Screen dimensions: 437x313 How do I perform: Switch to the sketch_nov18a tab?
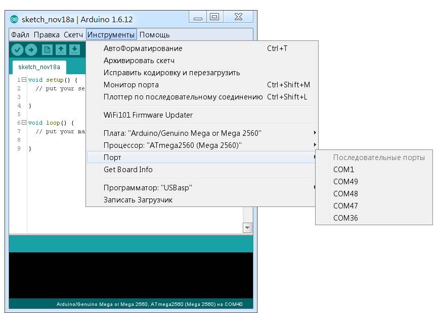(x=39, y=67)
